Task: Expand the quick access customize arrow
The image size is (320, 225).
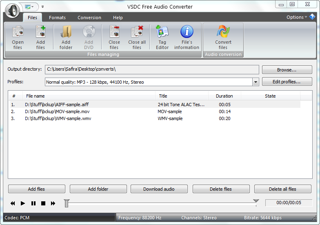Action: [42, 7]
